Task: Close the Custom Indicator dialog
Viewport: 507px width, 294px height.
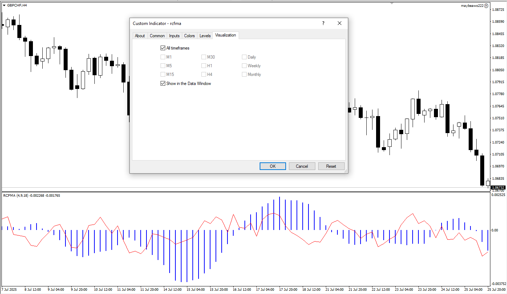Action: pos(339,23)
